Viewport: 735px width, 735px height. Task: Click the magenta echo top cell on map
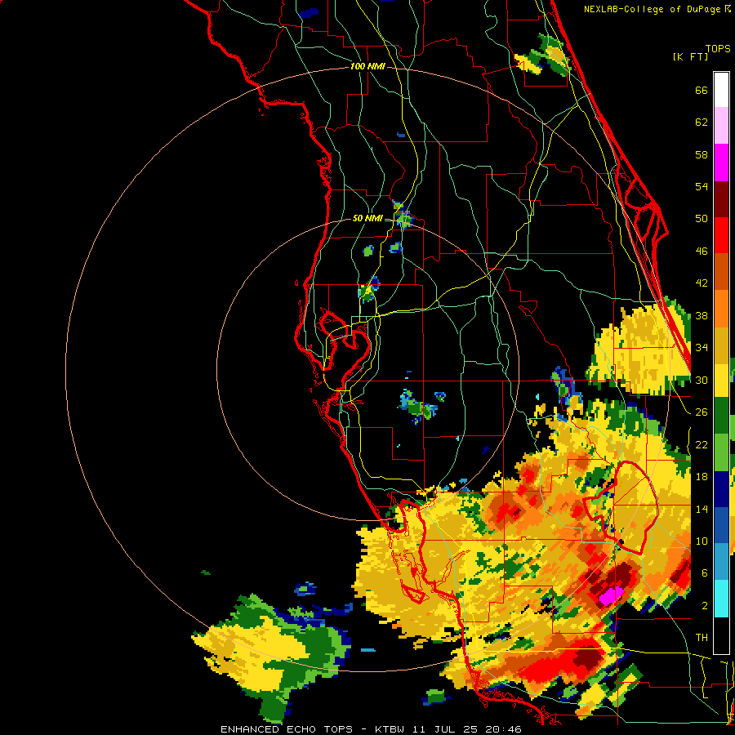(x=611, y=596)
